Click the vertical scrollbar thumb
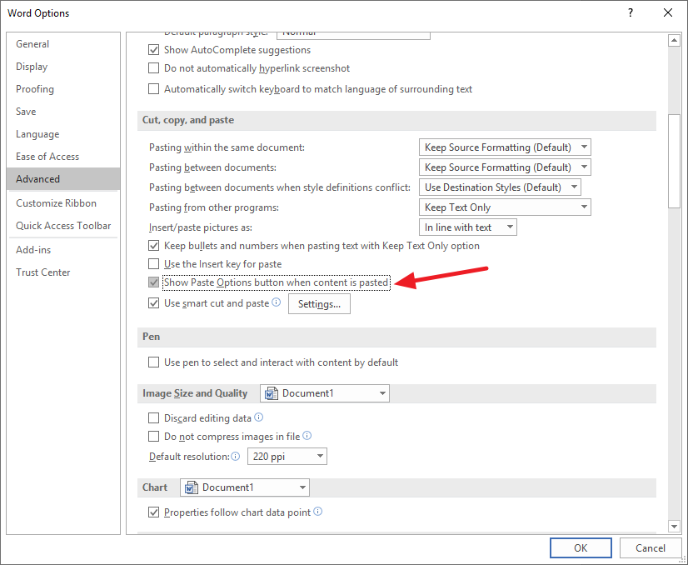This screenshot has height=565, width=688. coord(674,161)
